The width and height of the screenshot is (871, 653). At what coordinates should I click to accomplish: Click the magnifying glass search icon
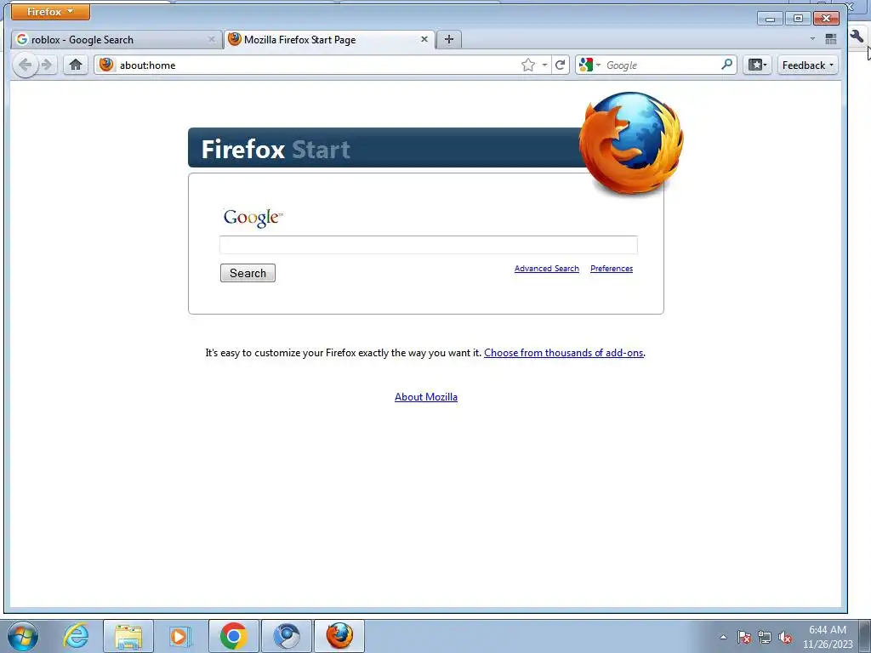(726, 65)
